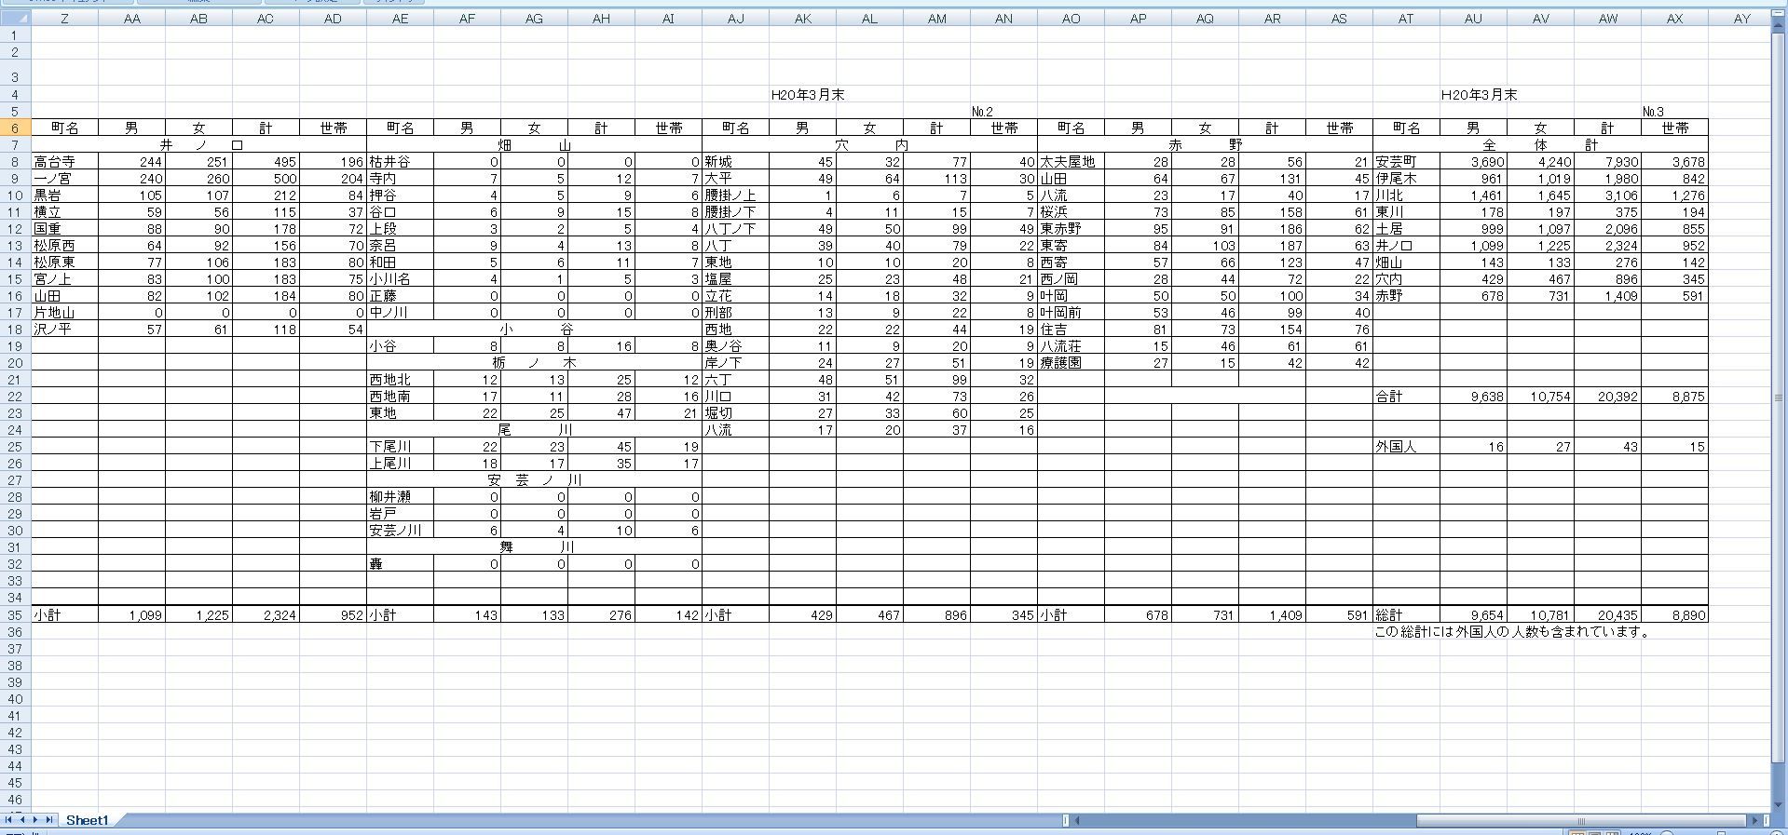
Task: Click the cell labeled 安芸ノ川 in column AE
Action: pos(400,531)
